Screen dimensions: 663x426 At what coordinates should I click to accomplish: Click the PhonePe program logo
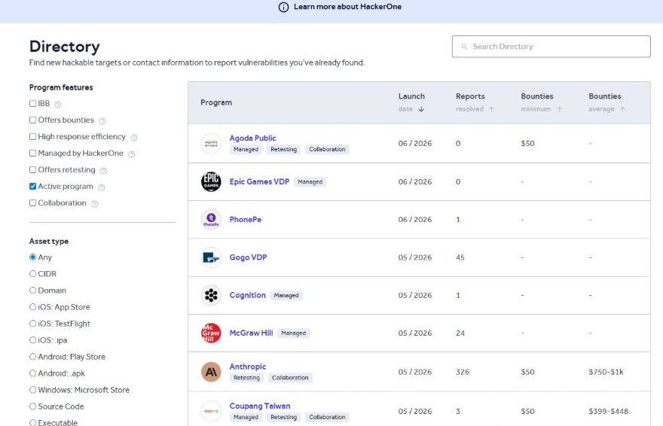coord(211,220)
